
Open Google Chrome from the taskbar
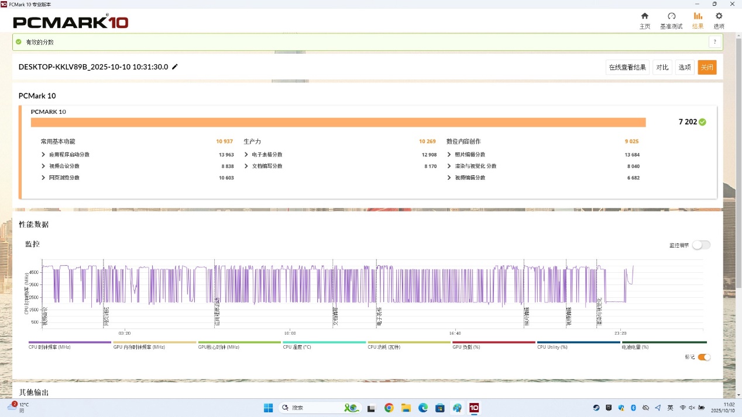[389, 408]
